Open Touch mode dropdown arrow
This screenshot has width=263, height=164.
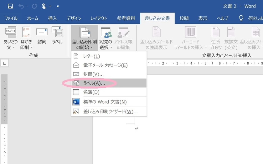50,6
